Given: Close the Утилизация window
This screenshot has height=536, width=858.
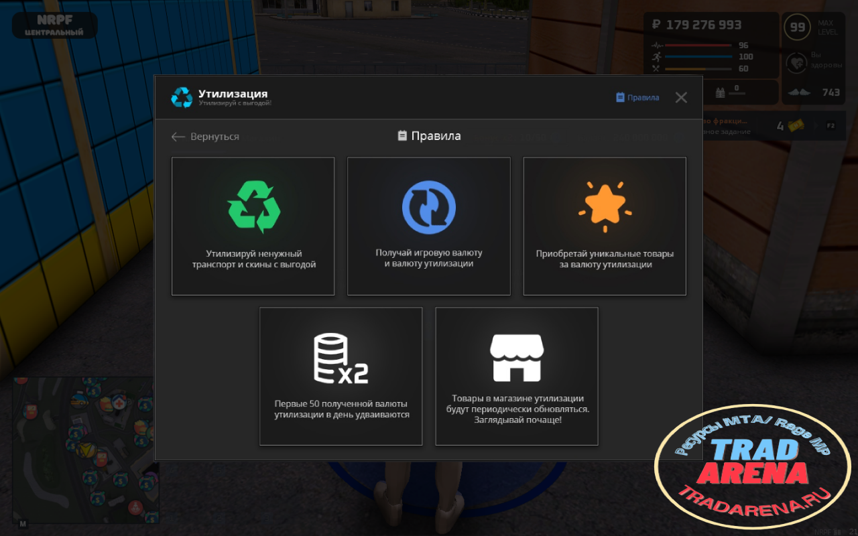Looking at the screenshot, I should [681, 98].
